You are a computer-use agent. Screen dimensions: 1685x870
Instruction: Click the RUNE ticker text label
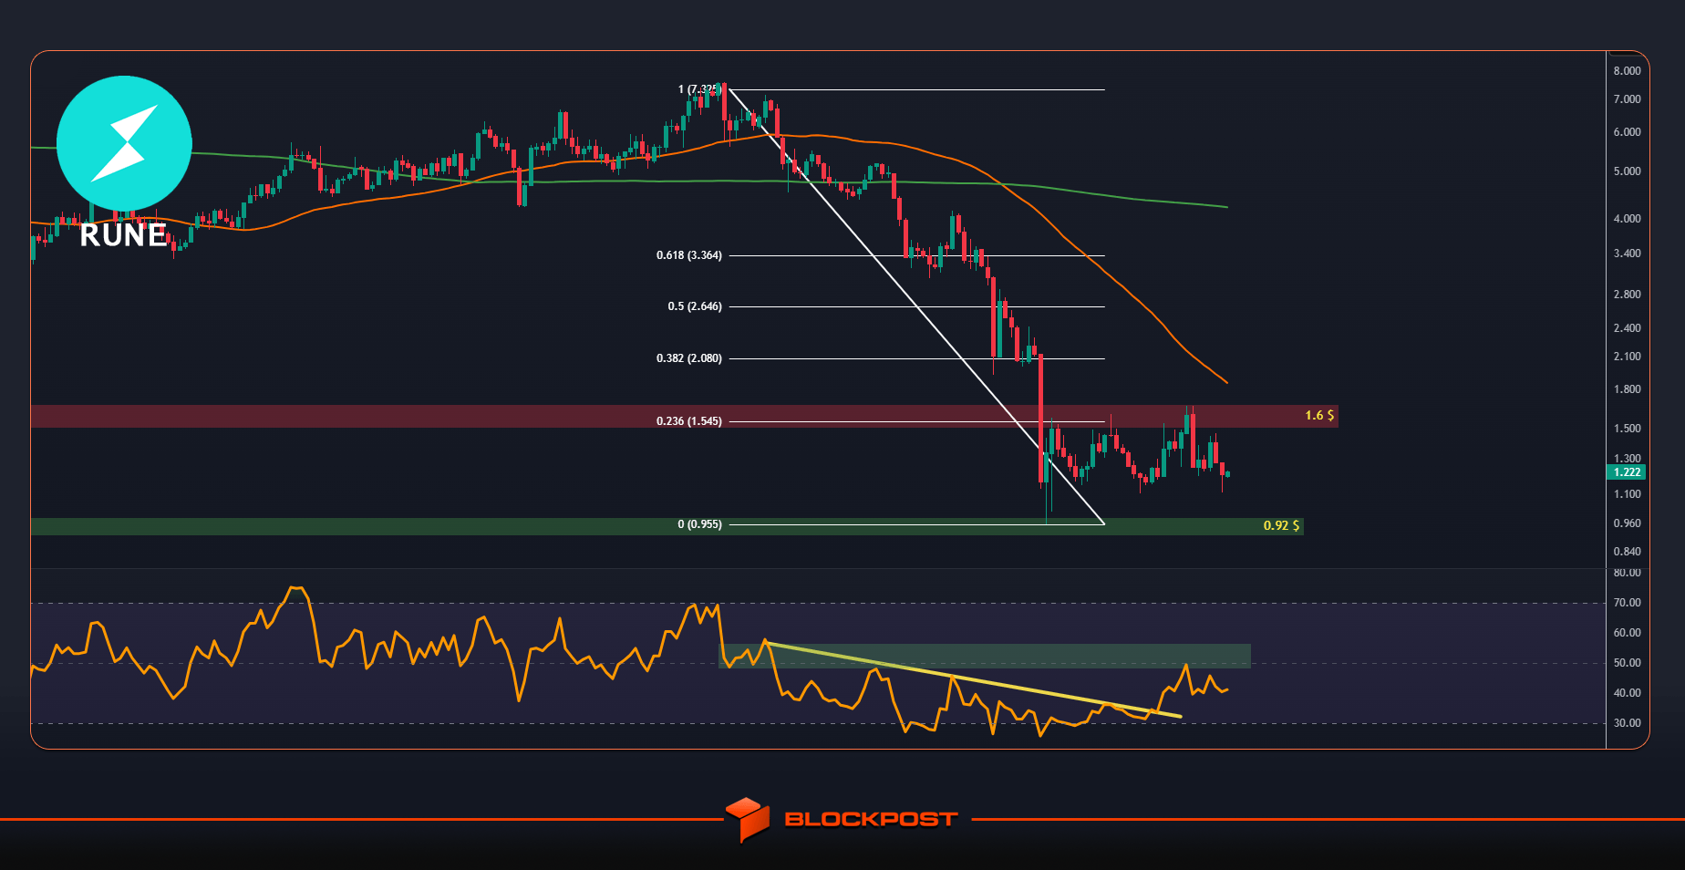tap(122, 236)
